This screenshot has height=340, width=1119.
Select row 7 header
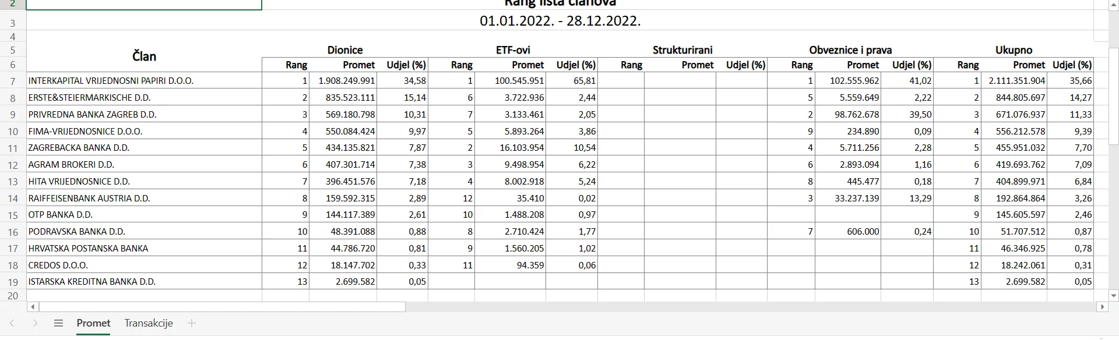pos(13,81)
